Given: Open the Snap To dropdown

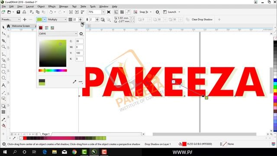Looking at the screenshot, I should coord(145,12).
